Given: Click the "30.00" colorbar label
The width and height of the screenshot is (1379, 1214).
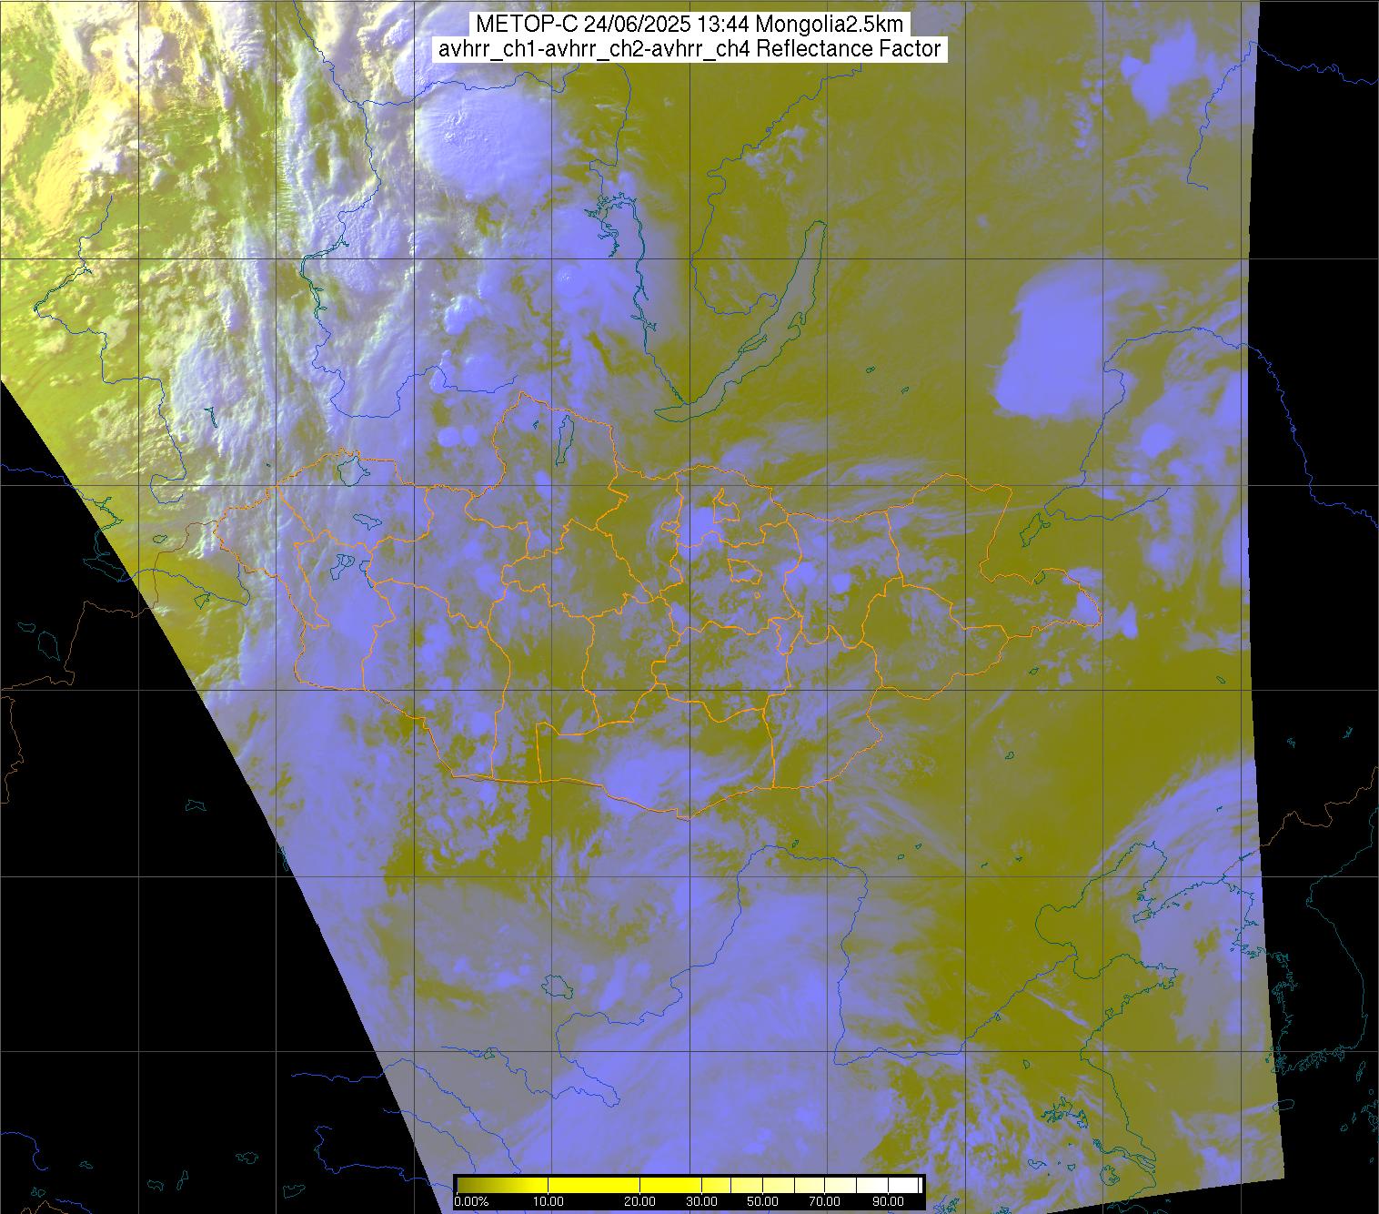Looking at the screenshot, I should (x=701, y=1201).
